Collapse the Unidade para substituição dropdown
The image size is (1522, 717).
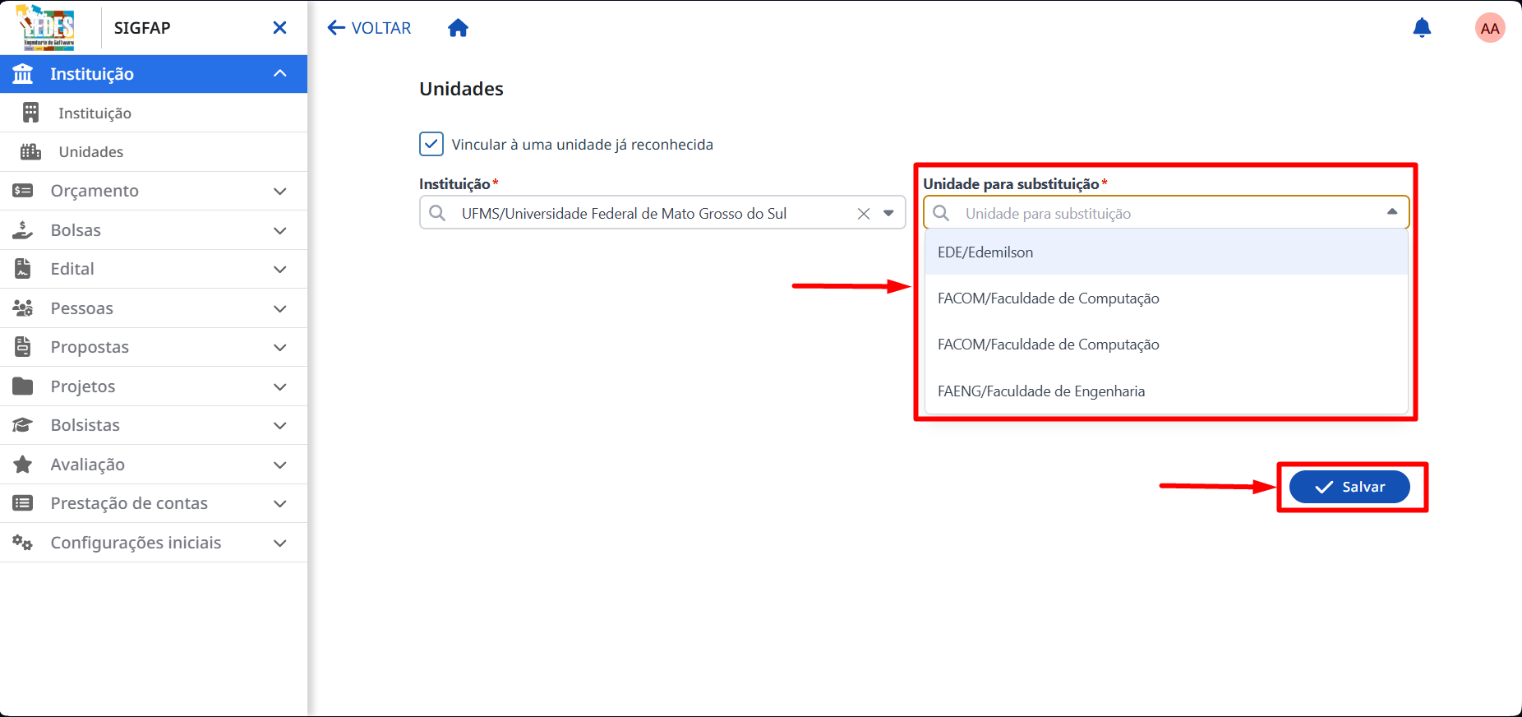coord(1392,212)
